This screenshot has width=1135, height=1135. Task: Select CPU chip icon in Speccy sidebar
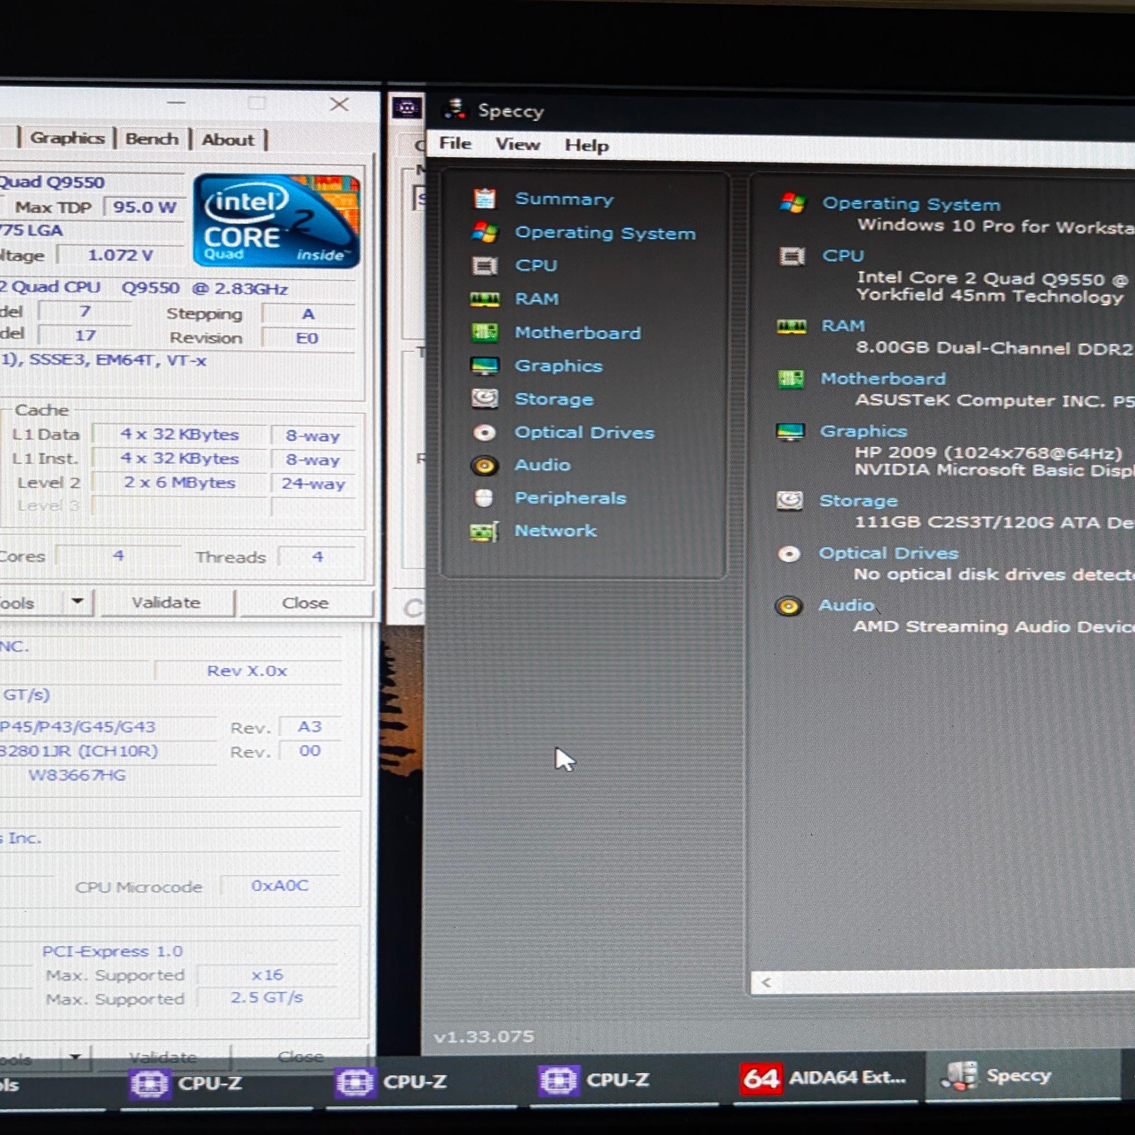coord(484,265)
